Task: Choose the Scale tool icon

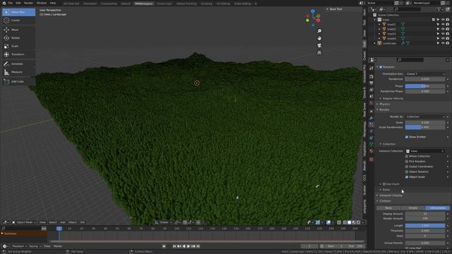Action: 6,46
